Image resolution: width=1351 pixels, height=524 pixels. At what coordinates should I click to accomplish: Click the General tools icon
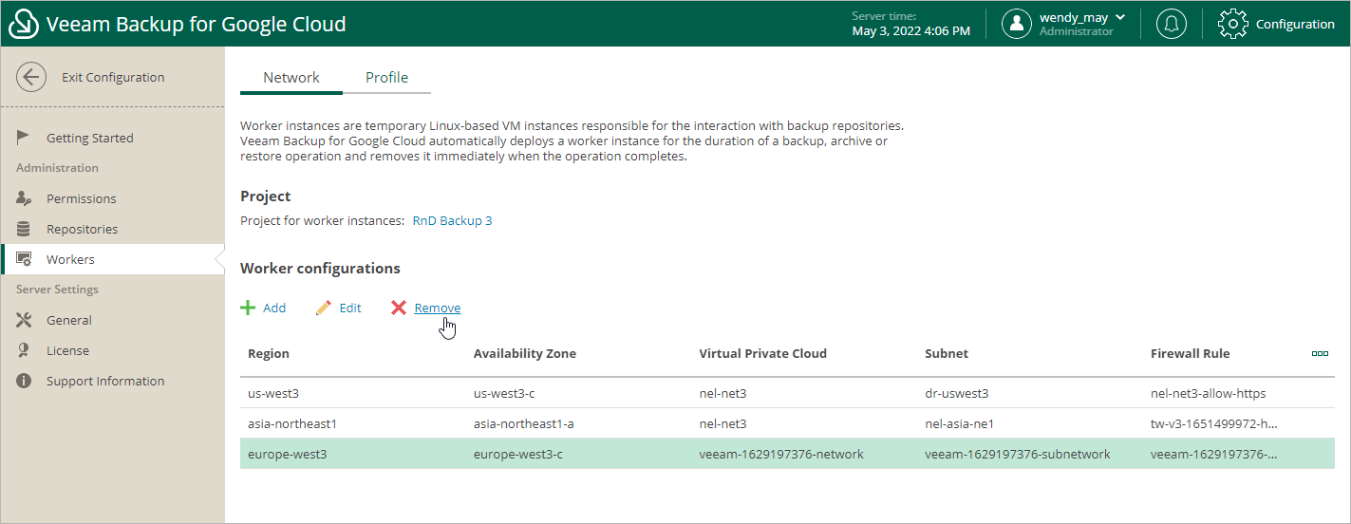coord(24,320)
